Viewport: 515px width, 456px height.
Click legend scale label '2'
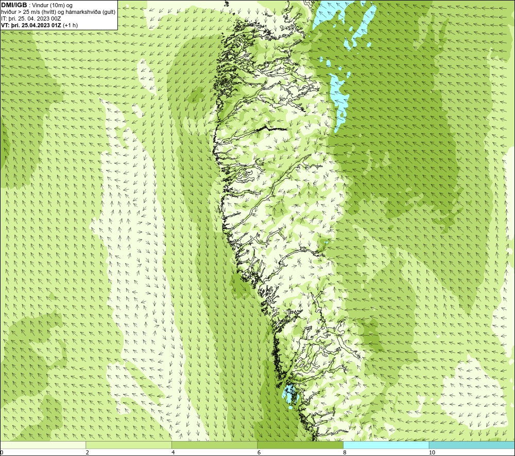pos(88,453)
